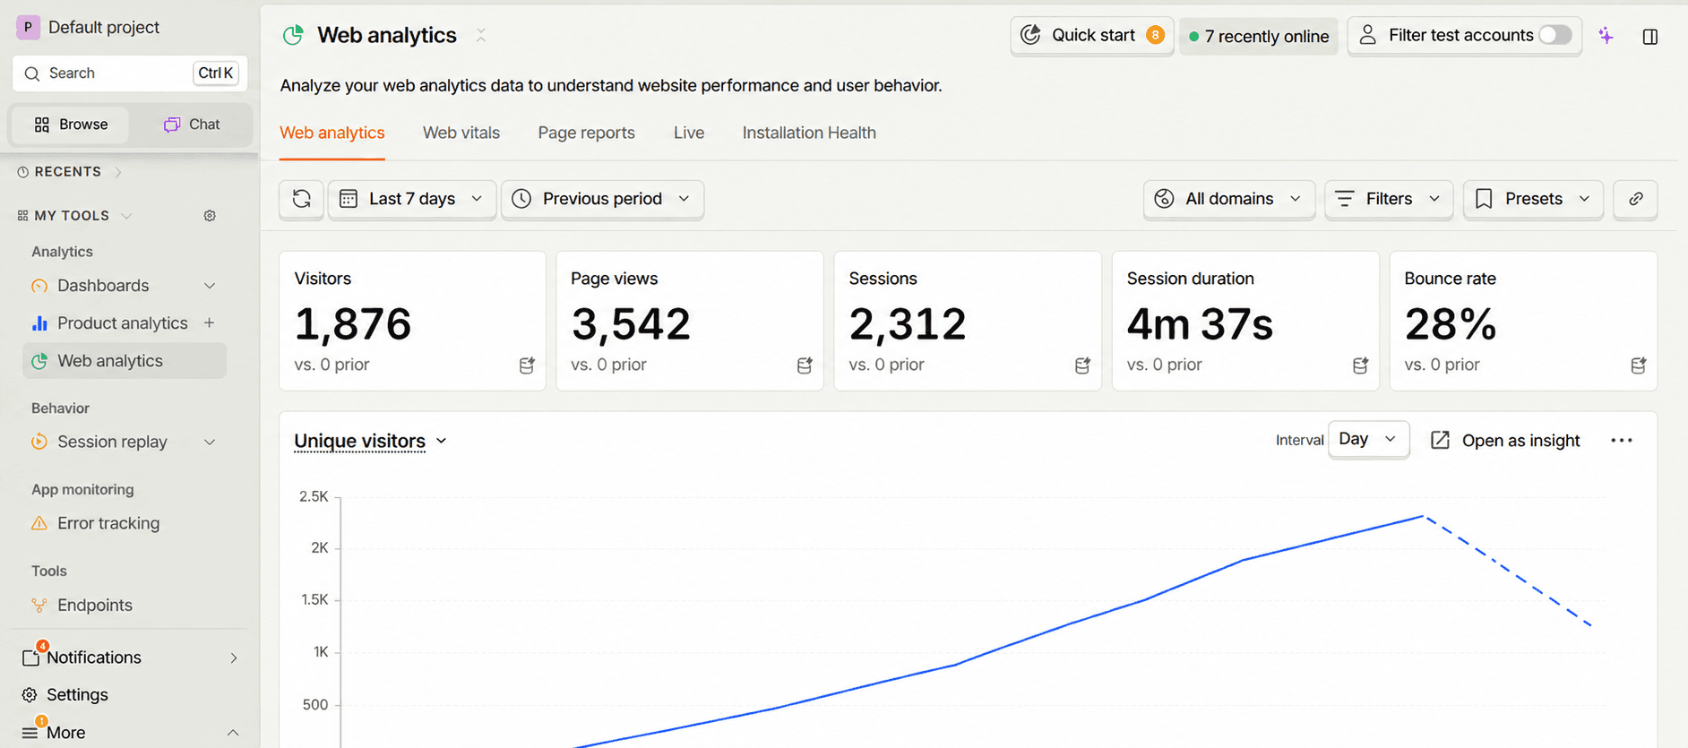Click the Session replay icon in sidebar

coord(39,442)
